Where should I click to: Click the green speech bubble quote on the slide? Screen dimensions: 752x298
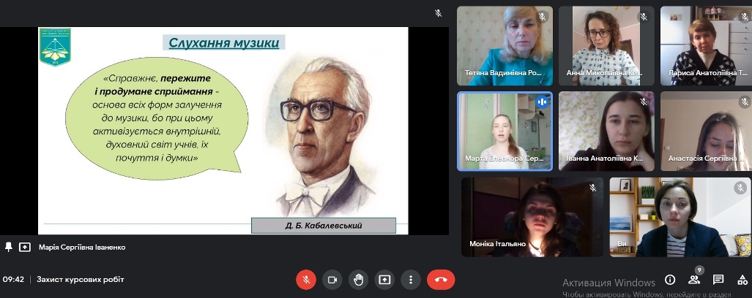tap(157, 117)
